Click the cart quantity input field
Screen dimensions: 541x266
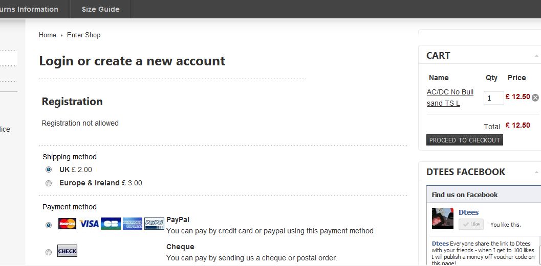pyautogui.click(x=494, y=98)
